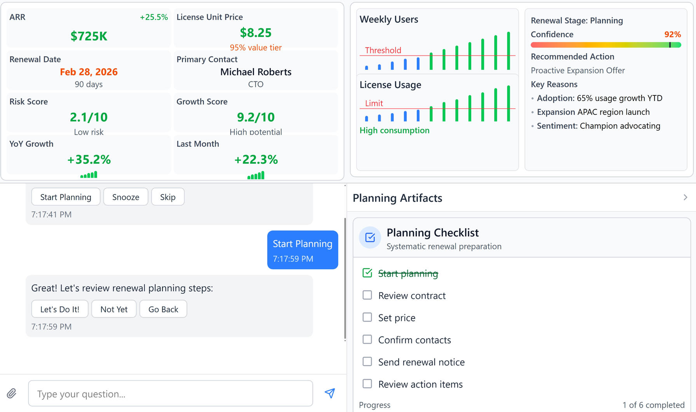Check the Review contract checkbox
Screen dimensions: 696x412
coord(367,295)
